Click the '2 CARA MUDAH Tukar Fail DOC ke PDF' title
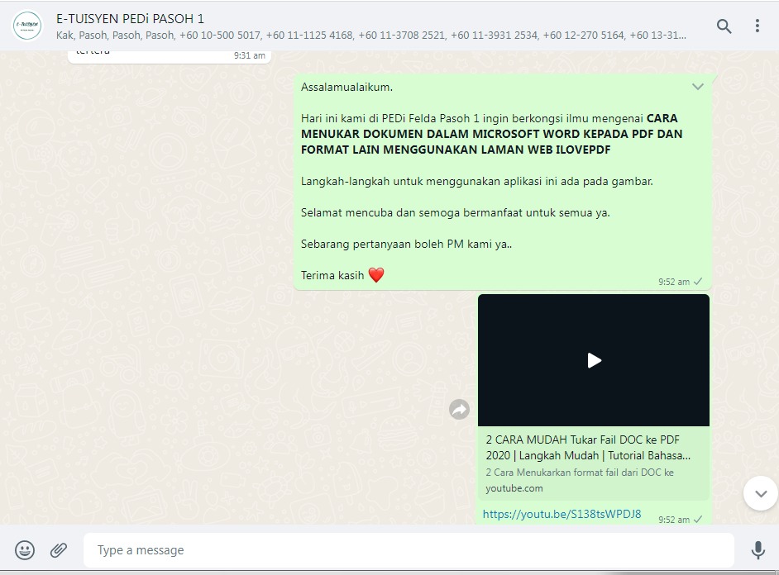This screenshot has width=779, height=575. (x=588, y=448)
